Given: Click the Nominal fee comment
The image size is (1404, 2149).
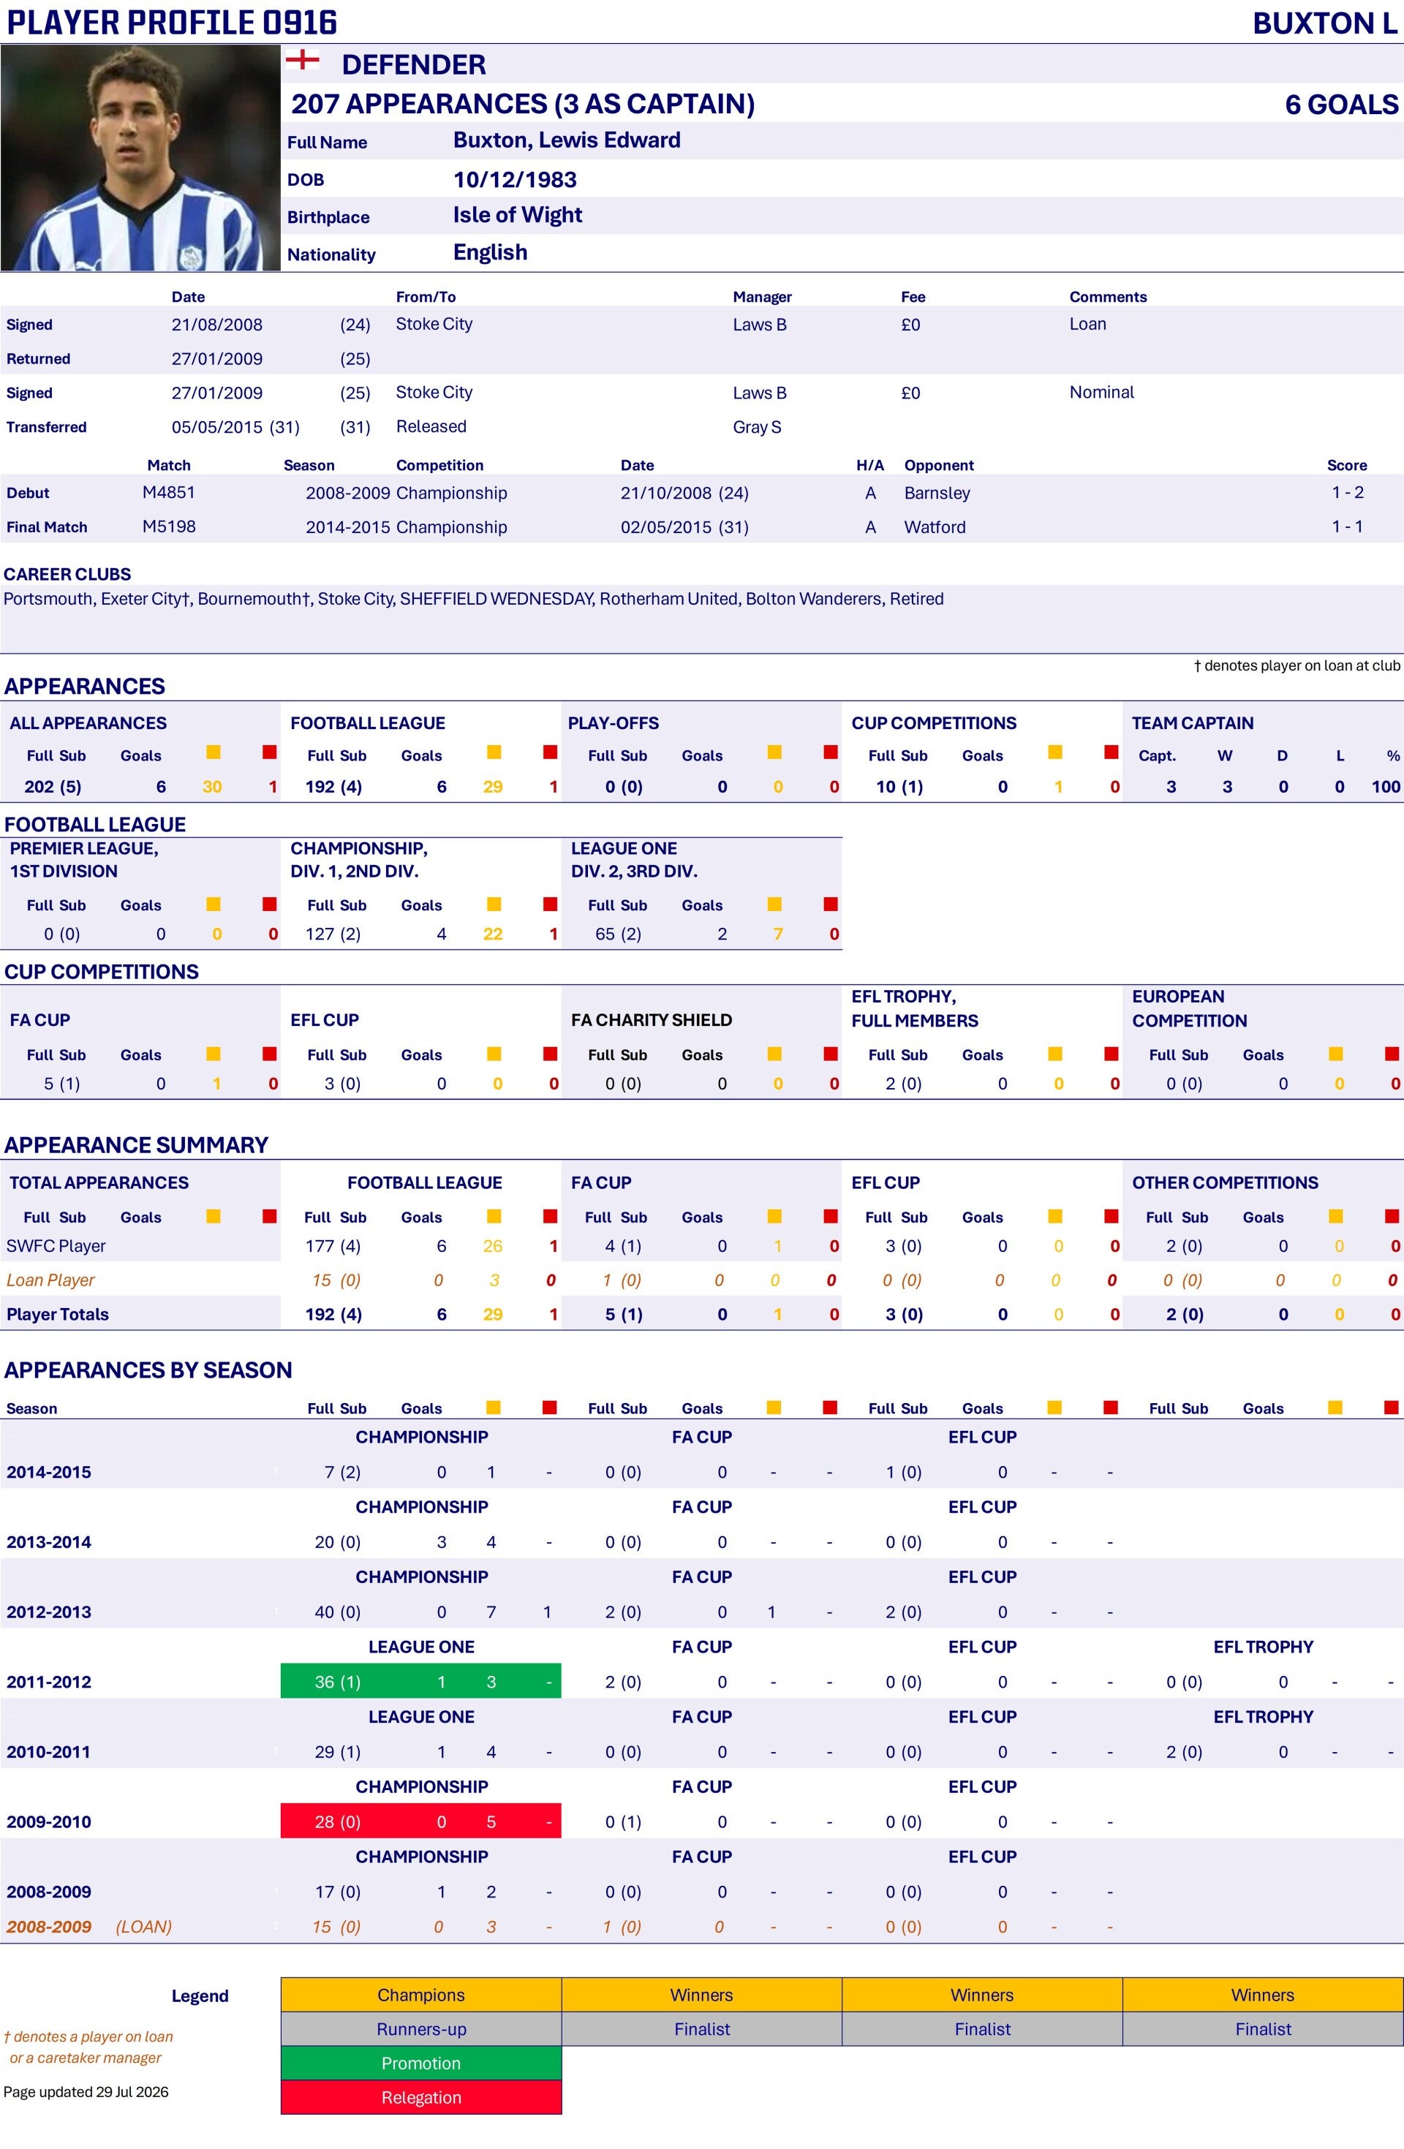Looking at the screenshot, I should (1101, 392).
